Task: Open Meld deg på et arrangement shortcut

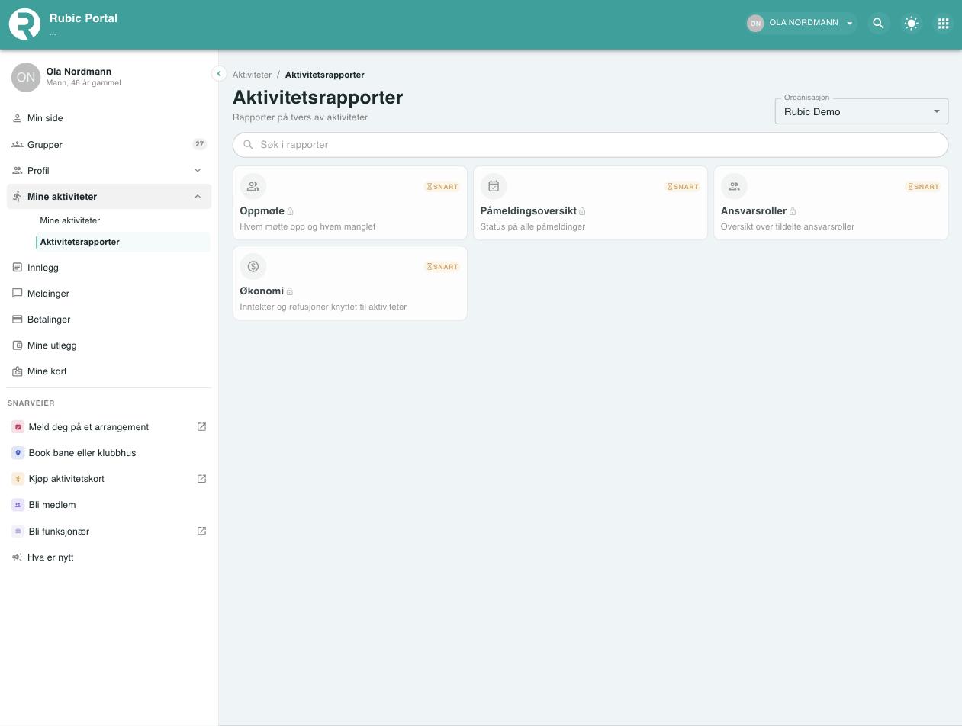Action: pos(109,427)
